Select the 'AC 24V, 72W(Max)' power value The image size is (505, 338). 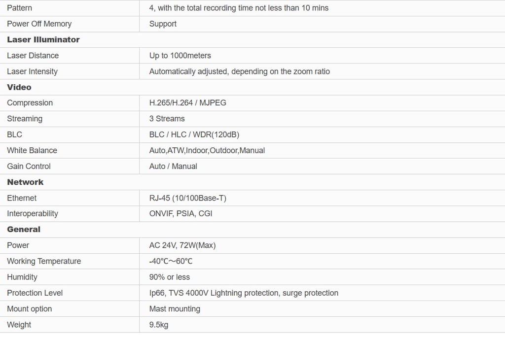[182, 245]
